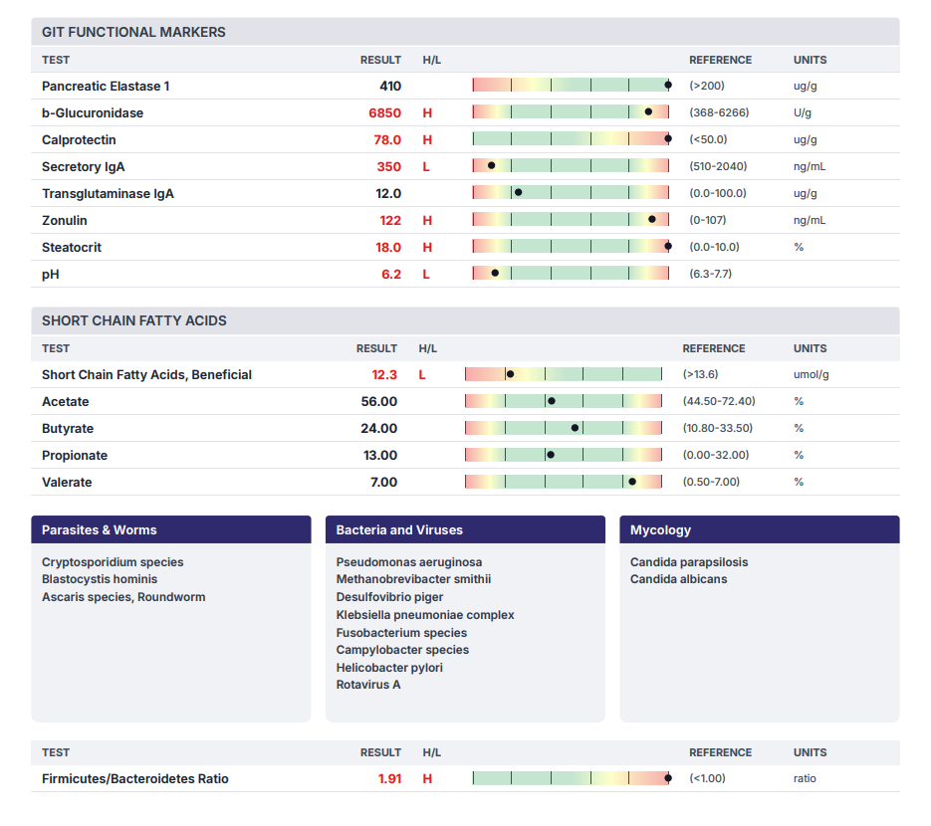The image size is (931, 826).
Task: Select Ascaris species, Roundworm entry
Action: (x=123, y=597)
